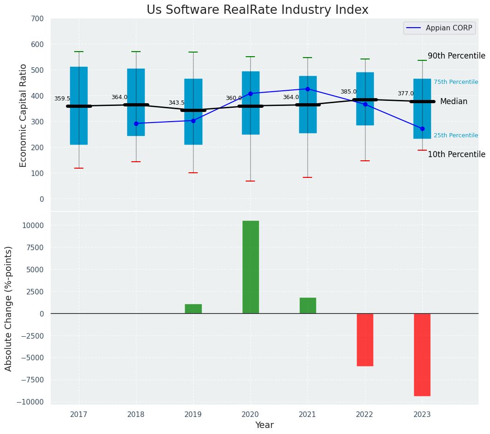Click Appian's blue data point for 2021
490x434 pixels.
tap(307, 89)
